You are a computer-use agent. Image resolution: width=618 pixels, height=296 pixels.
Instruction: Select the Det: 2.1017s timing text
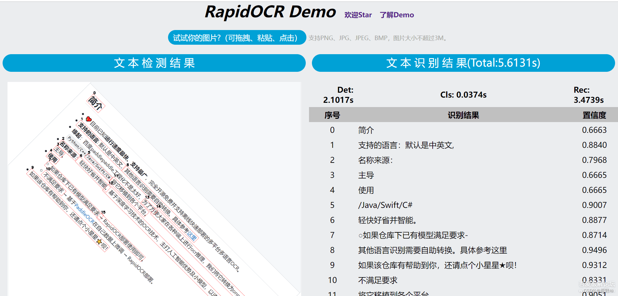338,95
